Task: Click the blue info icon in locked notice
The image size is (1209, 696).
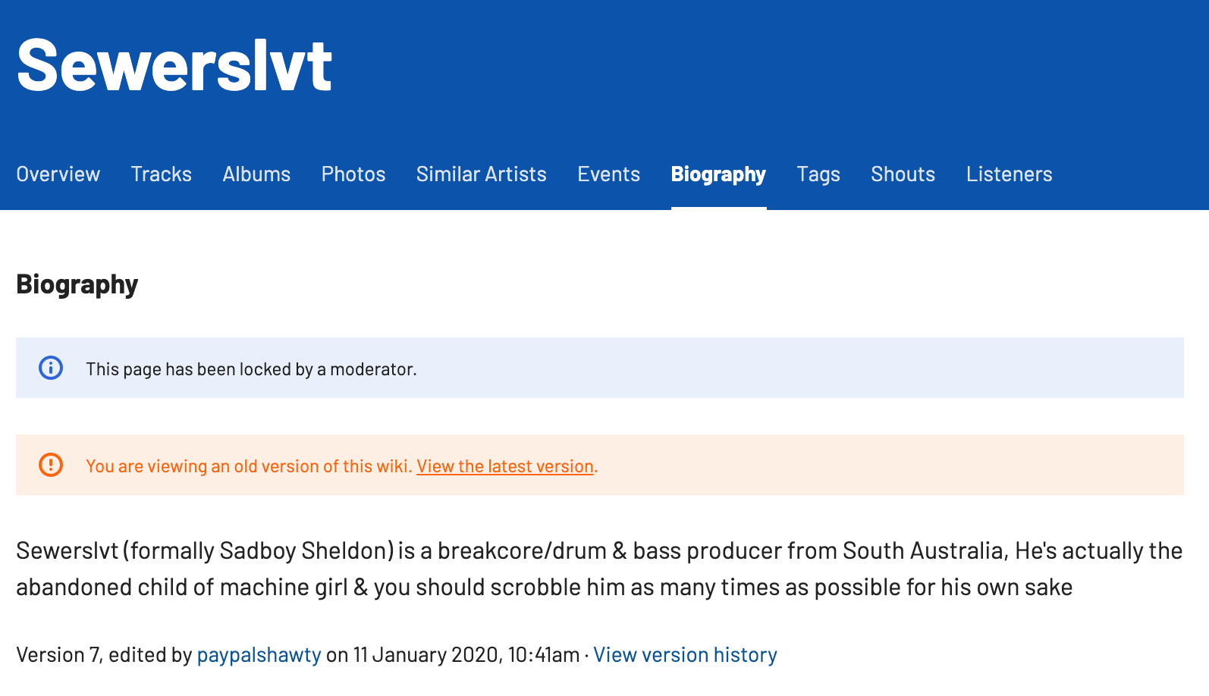Action: [51, 368]
